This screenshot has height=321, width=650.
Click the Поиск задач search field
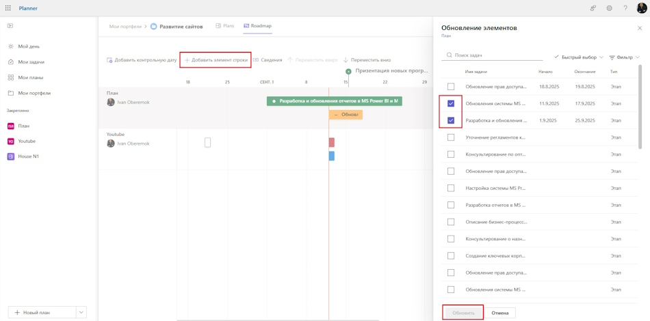point(492,55)
